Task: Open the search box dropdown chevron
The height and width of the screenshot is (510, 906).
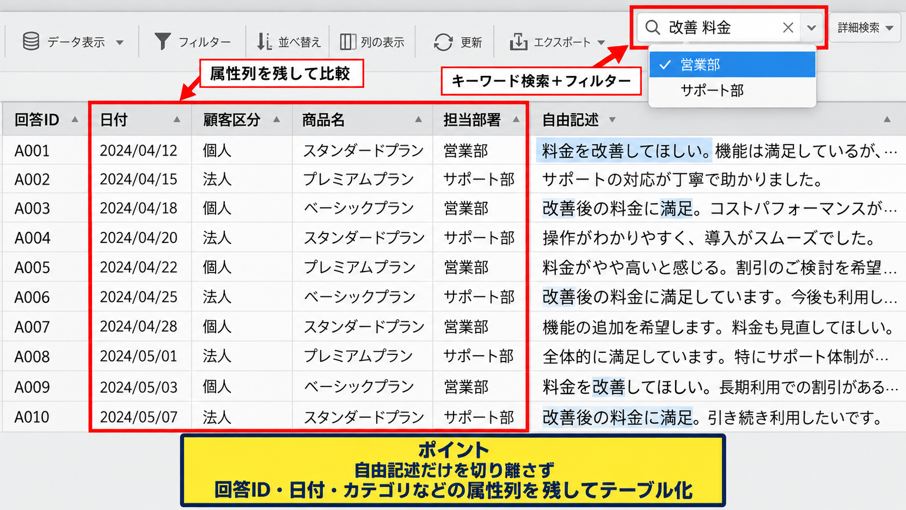Action: click(x=811, y=28)
